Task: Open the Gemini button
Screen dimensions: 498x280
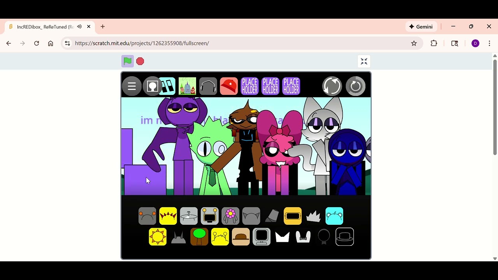Action: 421,26
